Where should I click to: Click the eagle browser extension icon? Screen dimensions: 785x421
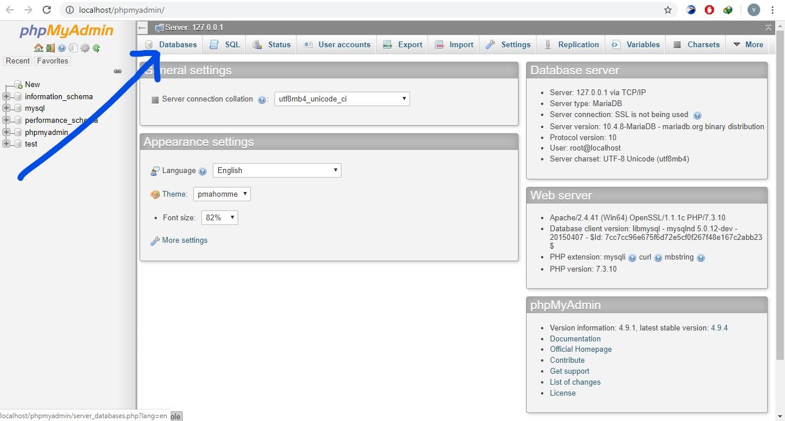click(691, 10)
